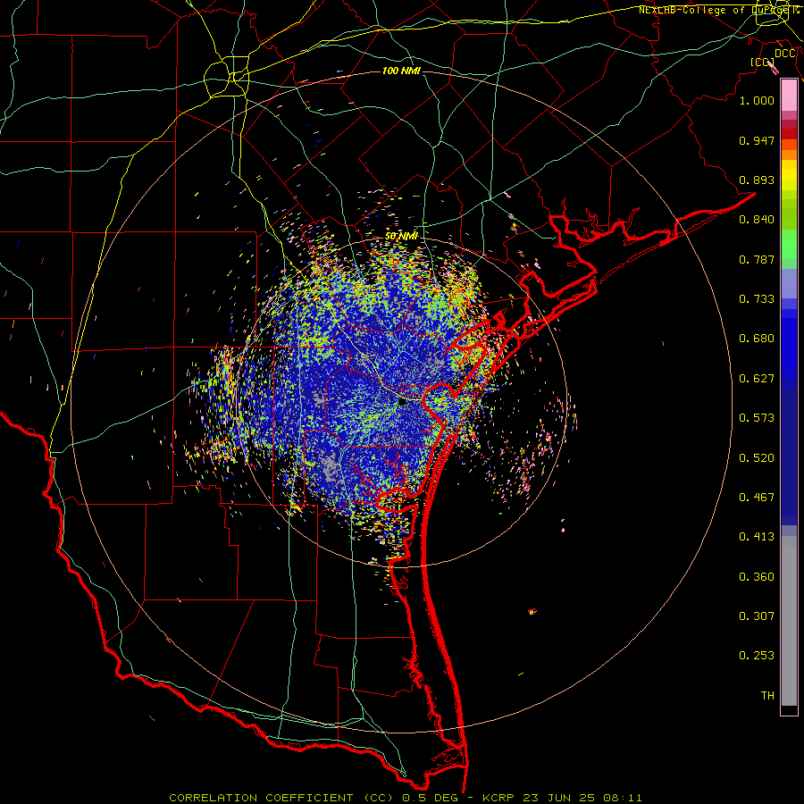The image size is (804, 804).
Task: Click the DCC label above the color scale
Action: pyautogui.click(x=785, y=54)
